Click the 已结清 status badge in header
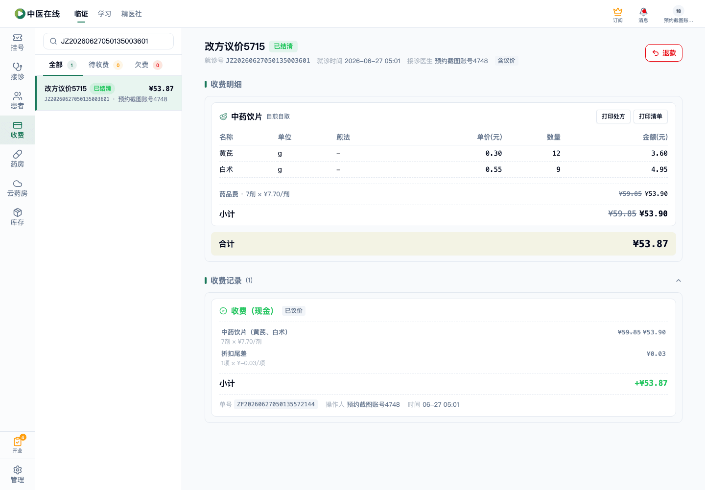Image resolution: width=705 pixels, height=490 pixels. coord(283,47)
